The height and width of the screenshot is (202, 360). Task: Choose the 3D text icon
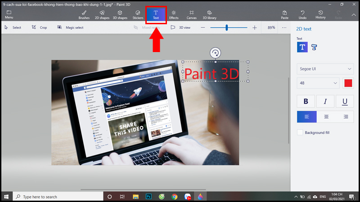pos(314,47)
